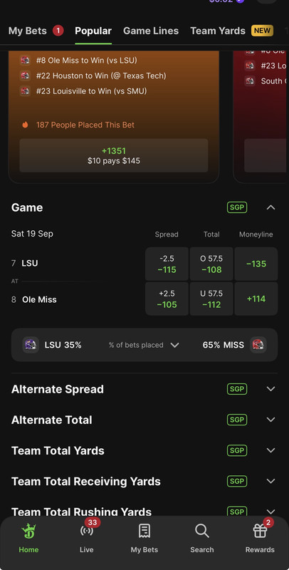Collapse the Game section chevron

click(x=270, y=207)
